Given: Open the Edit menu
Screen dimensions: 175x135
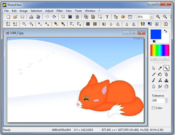Looking at the screenshot, I should pos(14,11).
